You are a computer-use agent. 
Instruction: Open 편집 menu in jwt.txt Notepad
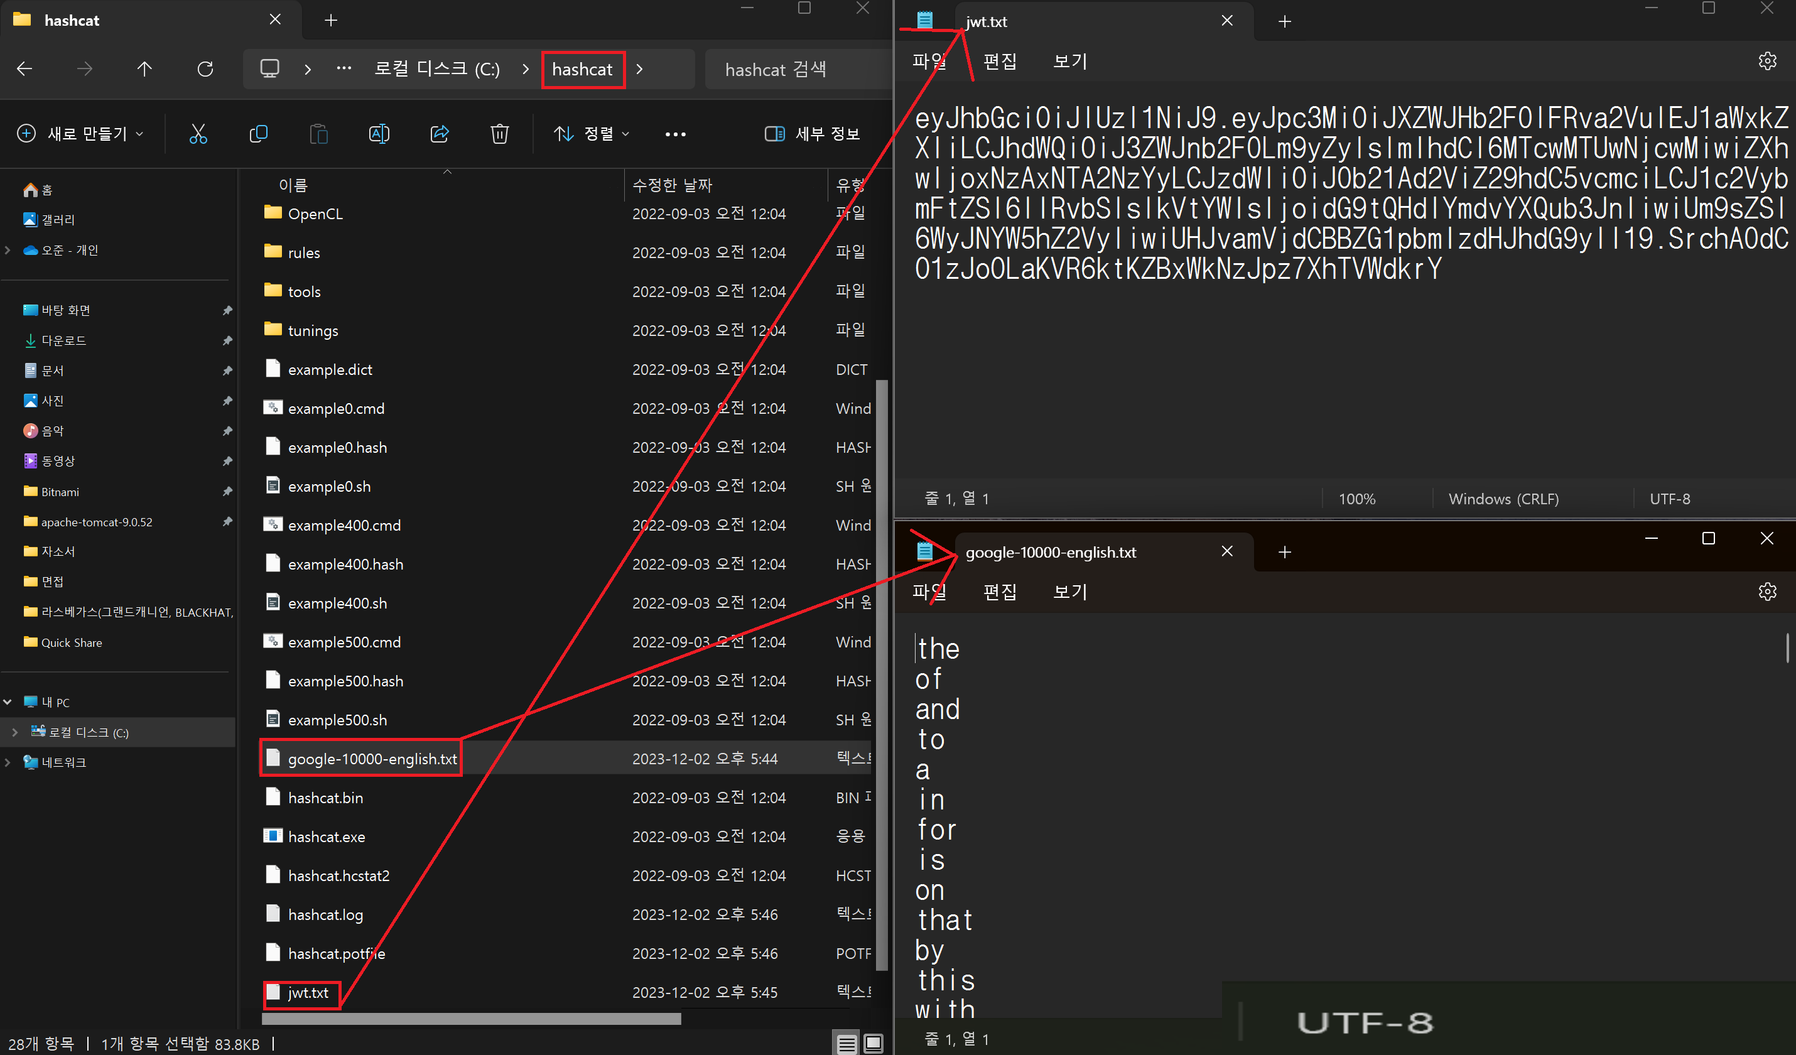tap(999, 62)
